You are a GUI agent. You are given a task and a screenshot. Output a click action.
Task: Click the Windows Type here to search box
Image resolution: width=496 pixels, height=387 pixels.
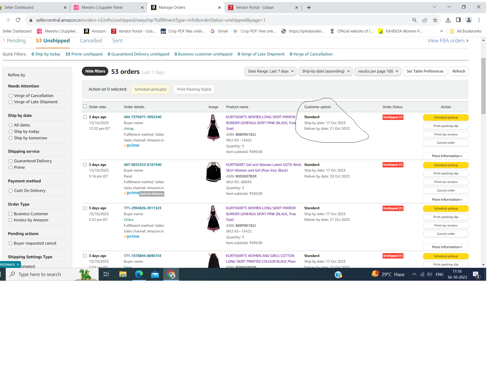[x=52, y=274]
